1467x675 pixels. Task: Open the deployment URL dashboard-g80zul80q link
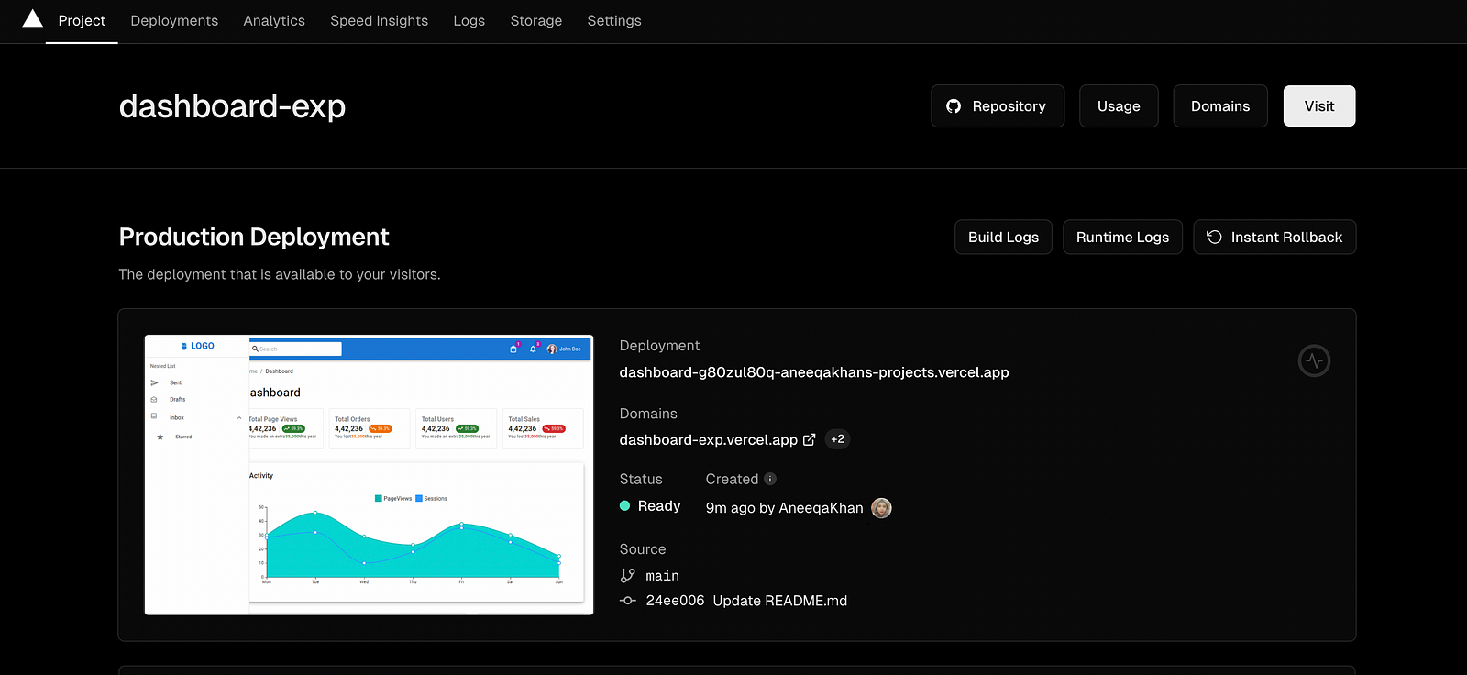coord(814,372)
